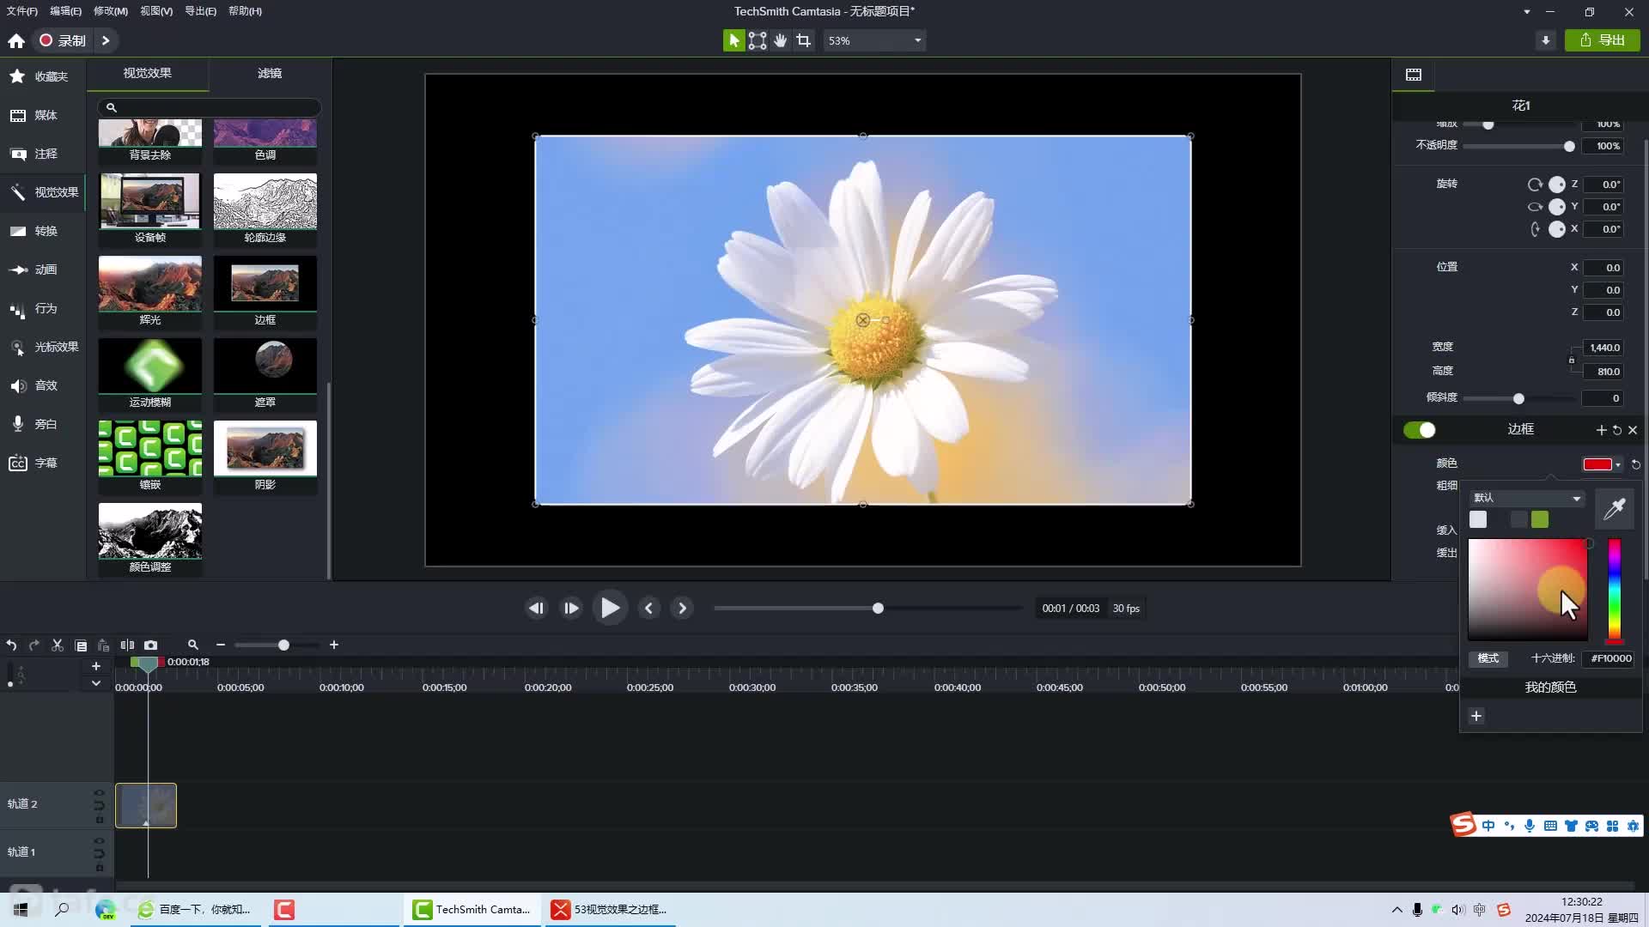Open the Modify (修改) menu
The image size is (1649, 927).
(110, 11)
